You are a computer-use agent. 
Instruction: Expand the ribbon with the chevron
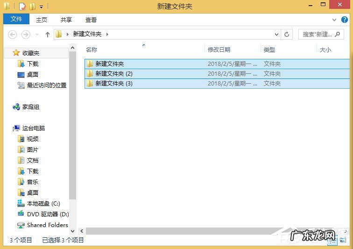[334, 20]
